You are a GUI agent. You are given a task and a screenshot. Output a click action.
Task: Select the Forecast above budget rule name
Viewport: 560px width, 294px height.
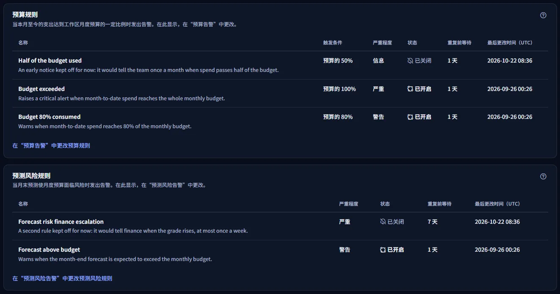(49, 250)
